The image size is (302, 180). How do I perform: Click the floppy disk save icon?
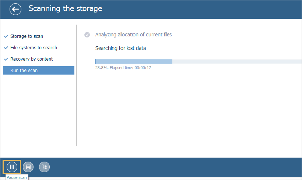coord(28,167)
